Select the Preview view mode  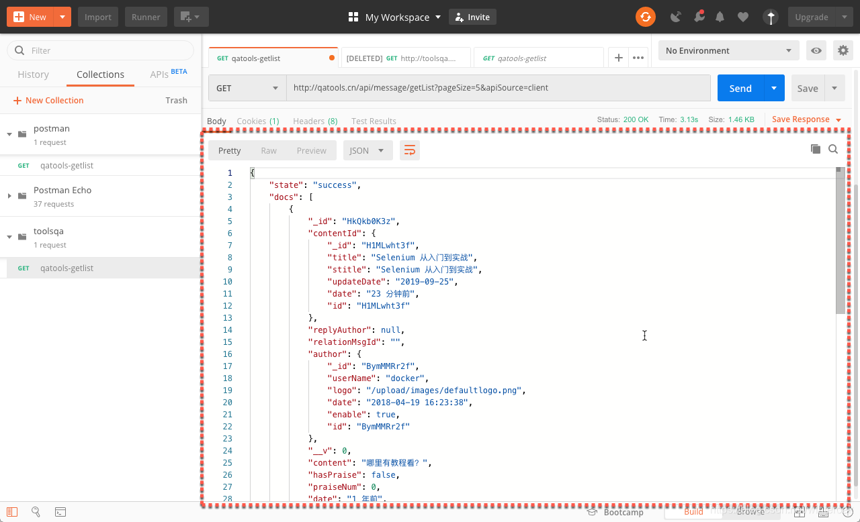[311, 150]
